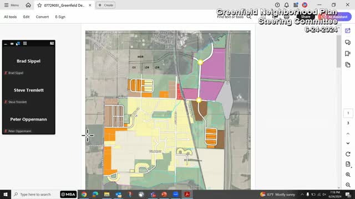This screenshot has width=355, height=199.
Task: Open the Comments panel icon
Action: [x=348, y=42]
